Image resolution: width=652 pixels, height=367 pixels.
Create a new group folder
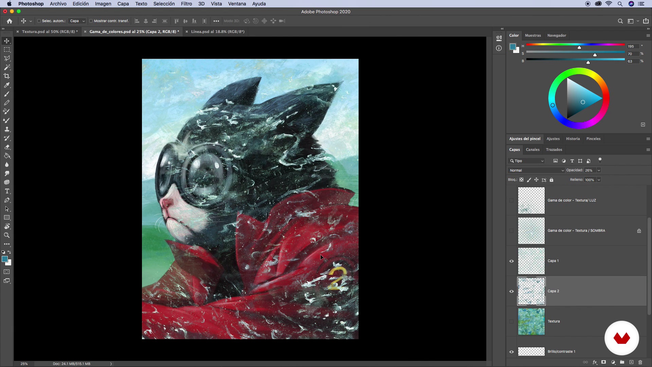click(x=622, y=362)
